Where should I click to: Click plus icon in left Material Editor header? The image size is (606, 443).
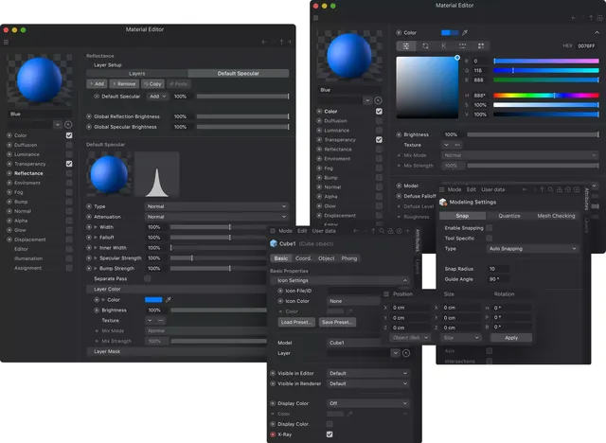[x=290, y=42]
